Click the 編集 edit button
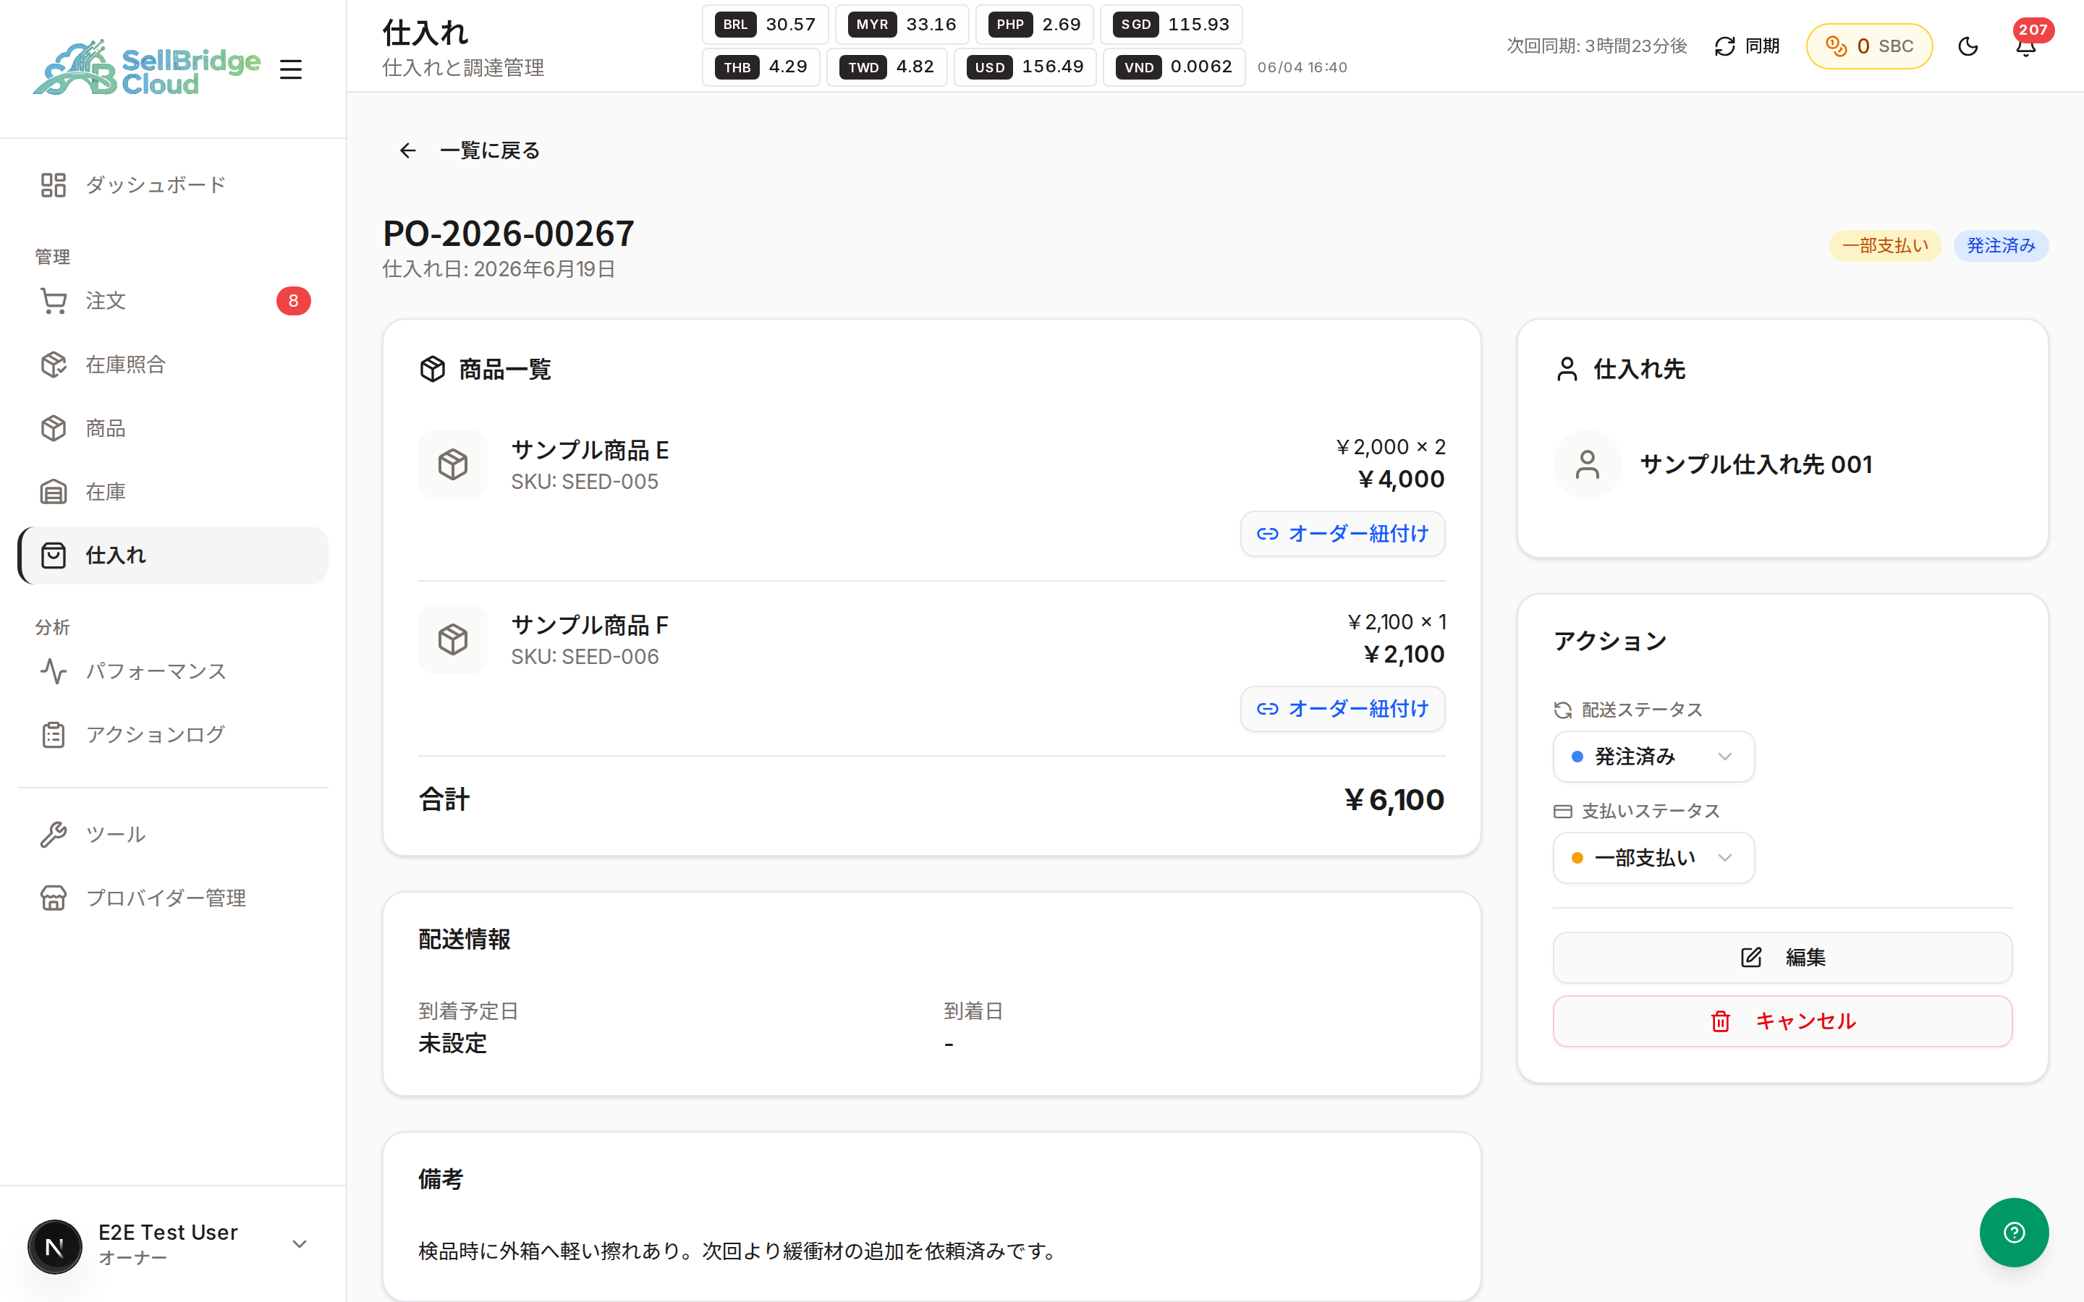The width and height of the screenshot is (2084, 1302). (1782, 958)
